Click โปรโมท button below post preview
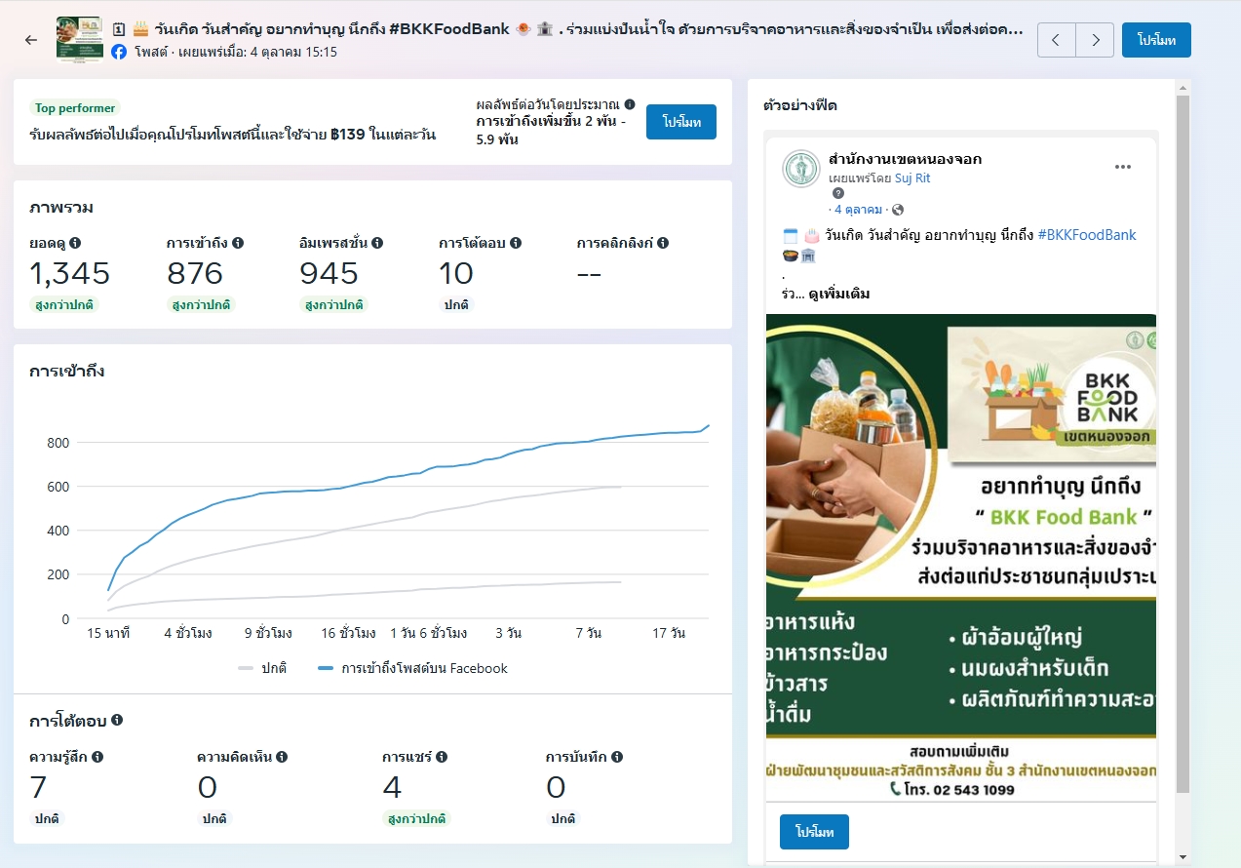The image size is (1241, 868). (814, 832)
